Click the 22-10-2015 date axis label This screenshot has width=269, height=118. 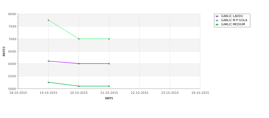[140, 93]
